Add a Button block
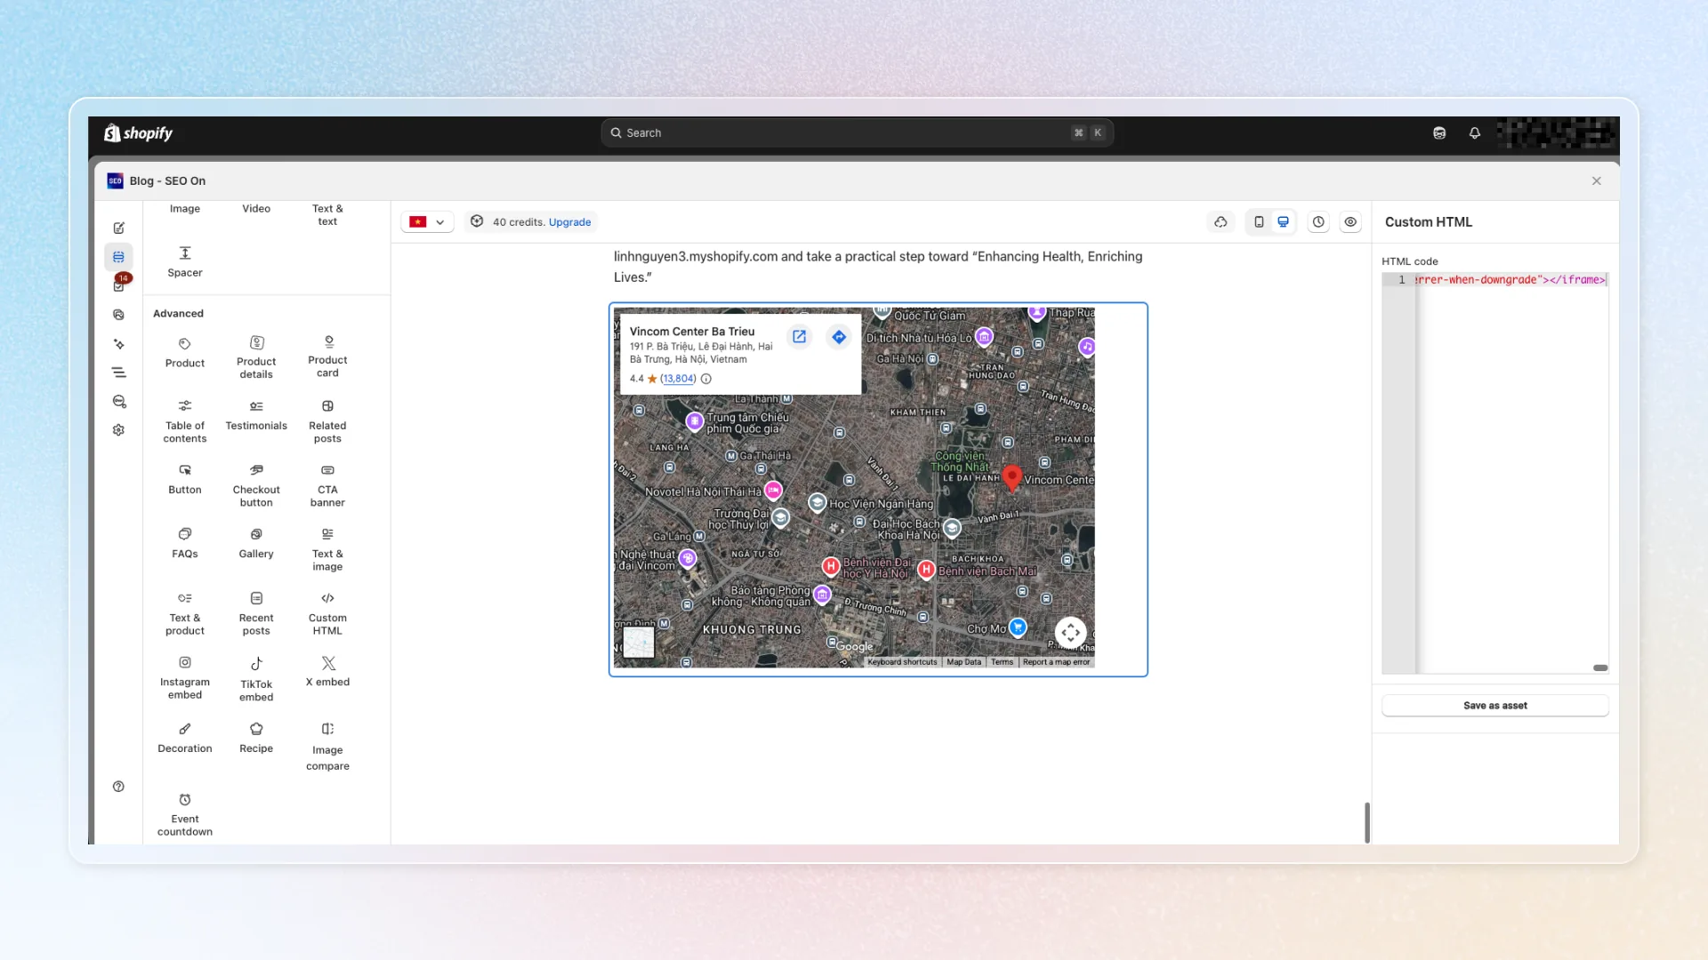Viewport: 1708px width, 960px height. pos(185,480)
